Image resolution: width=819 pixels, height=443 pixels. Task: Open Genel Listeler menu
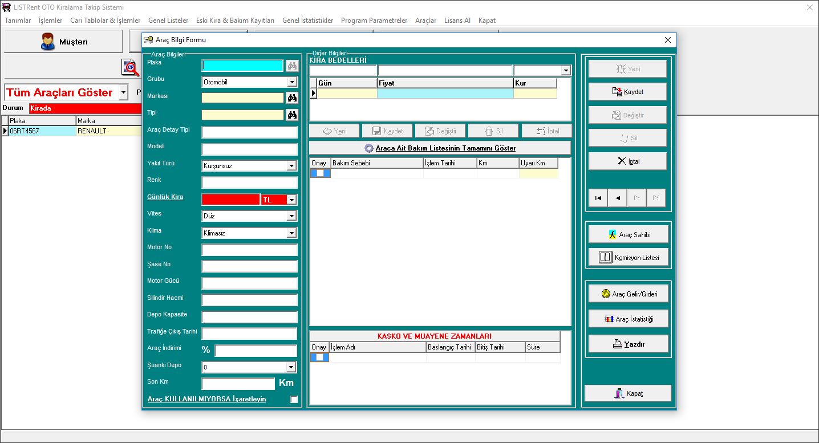(168, 21)
